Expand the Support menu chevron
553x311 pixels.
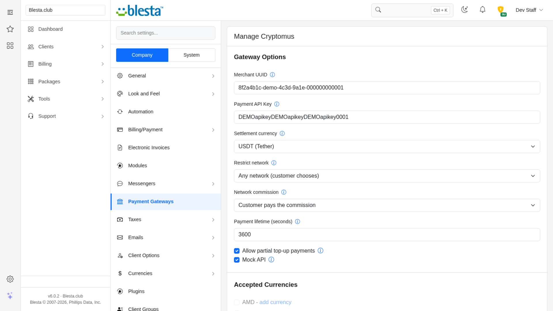(x=103, y=116)
